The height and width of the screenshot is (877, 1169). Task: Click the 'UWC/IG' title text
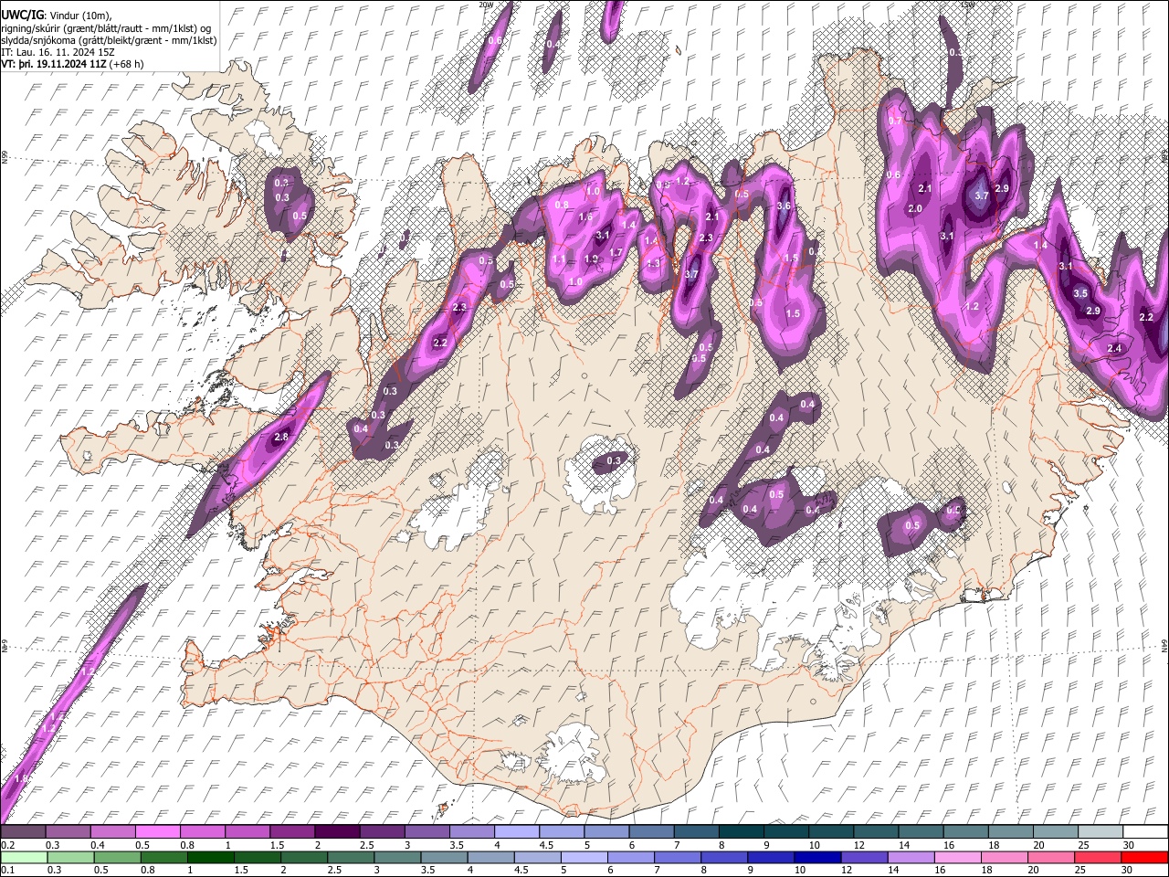click(x=21, y=16)
